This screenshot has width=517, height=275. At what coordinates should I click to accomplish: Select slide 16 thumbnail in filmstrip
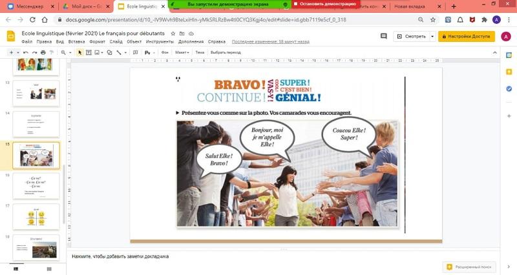36,186
